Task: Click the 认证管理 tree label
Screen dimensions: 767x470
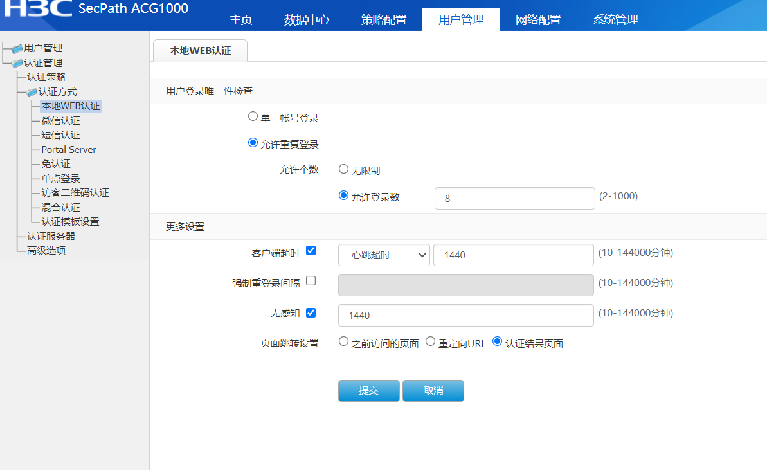Action: click(x=43, y=63)
